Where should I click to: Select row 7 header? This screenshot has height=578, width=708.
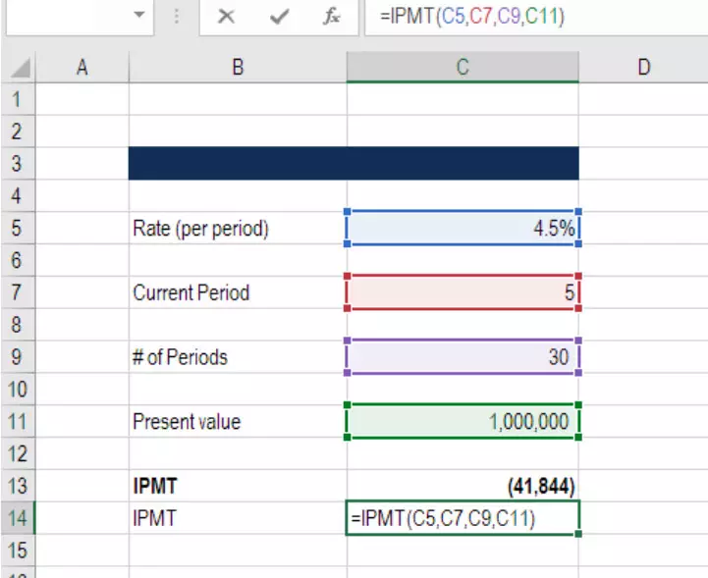click(x=17, y=292)
